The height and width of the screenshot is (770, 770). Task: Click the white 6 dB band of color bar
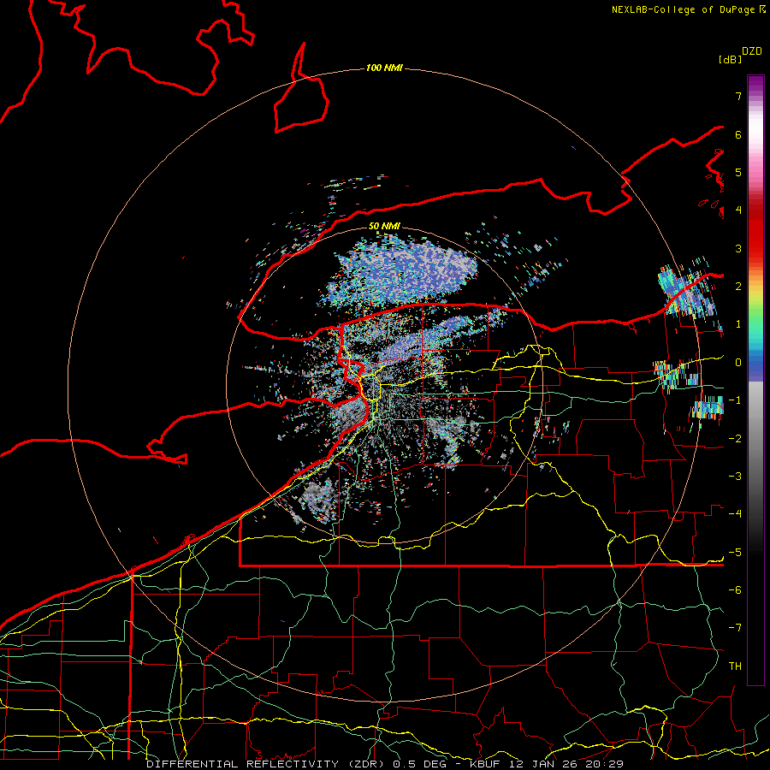755,134
